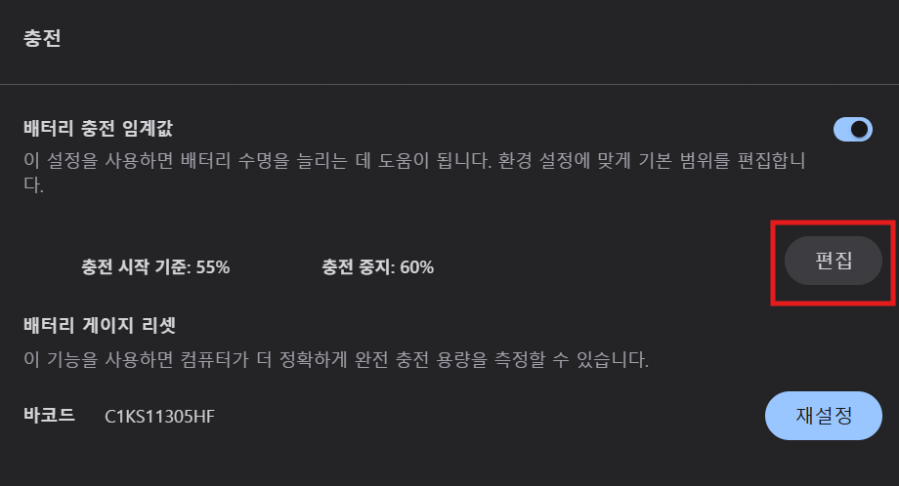Click the 60% charge stop value
This screenshot has width=899, height=486.
[416, 266]
